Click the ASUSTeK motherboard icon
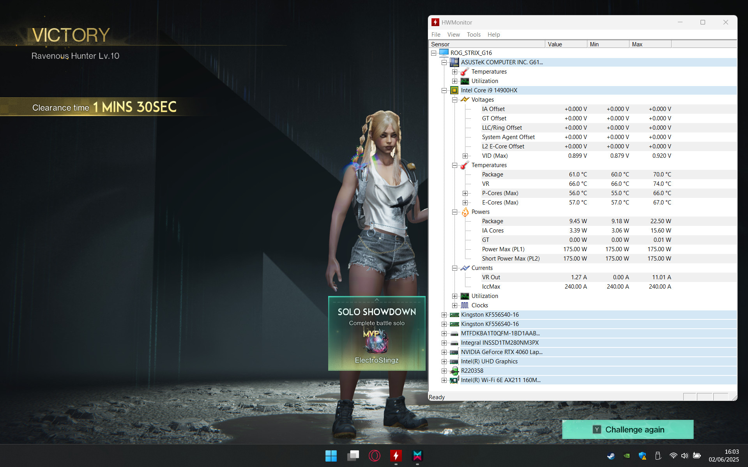 454,62
